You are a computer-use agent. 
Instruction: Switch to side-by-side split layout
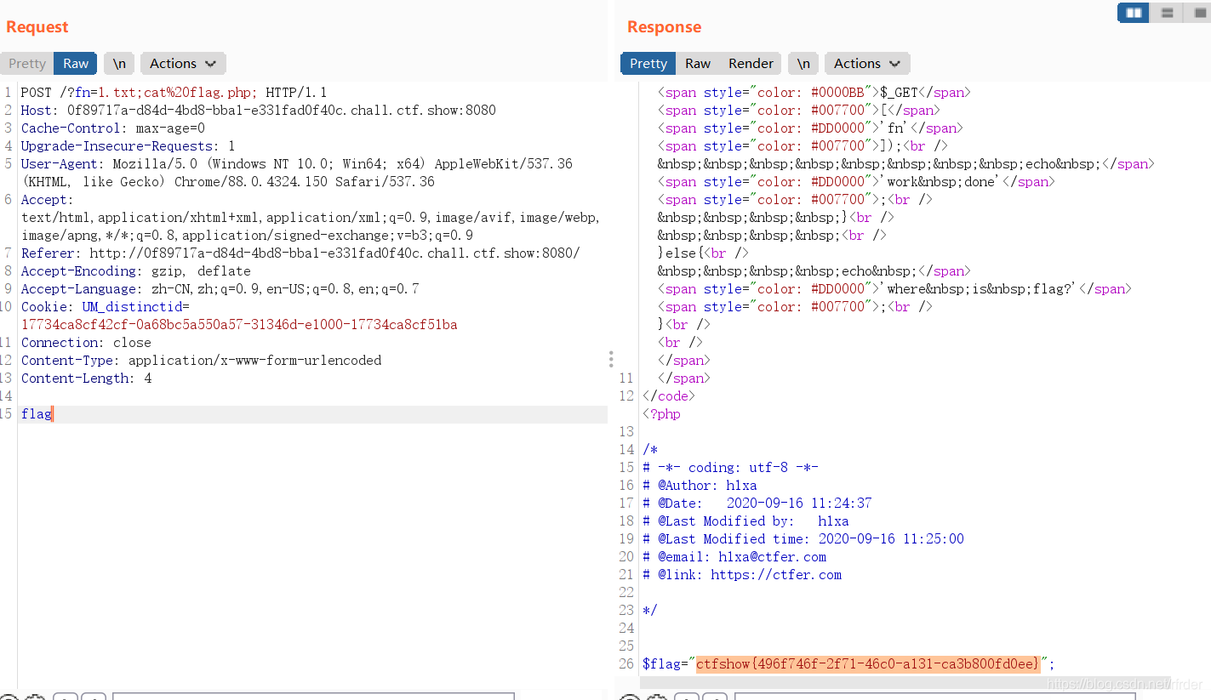pyautogui.click(x=1133, y=13)
